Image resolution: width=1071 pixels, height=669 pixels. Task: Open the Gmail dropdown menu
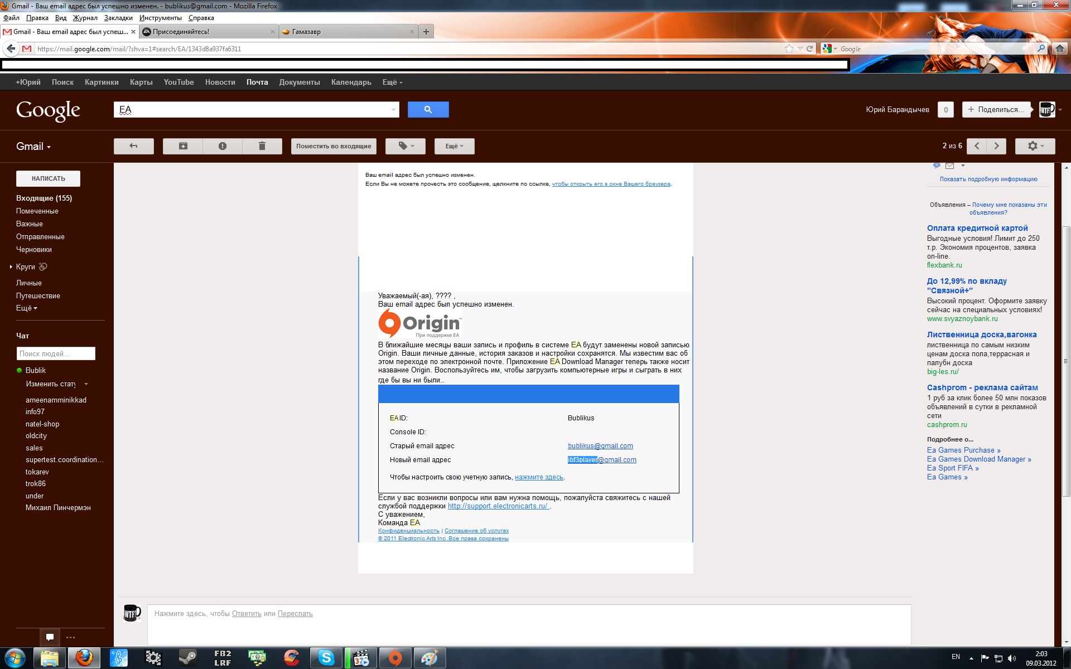pos(33,147)
